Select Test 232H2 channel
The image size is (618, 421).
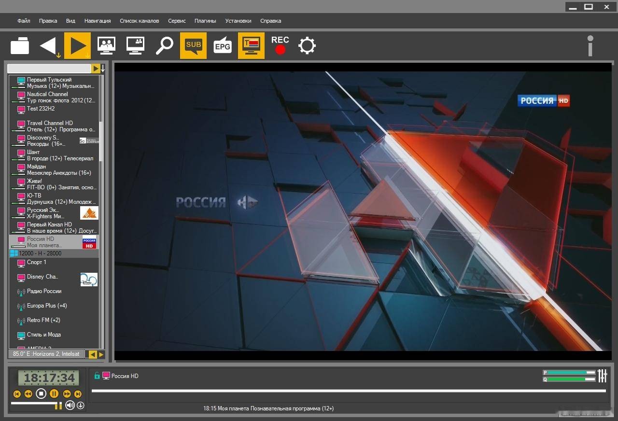tap(54, 112)
